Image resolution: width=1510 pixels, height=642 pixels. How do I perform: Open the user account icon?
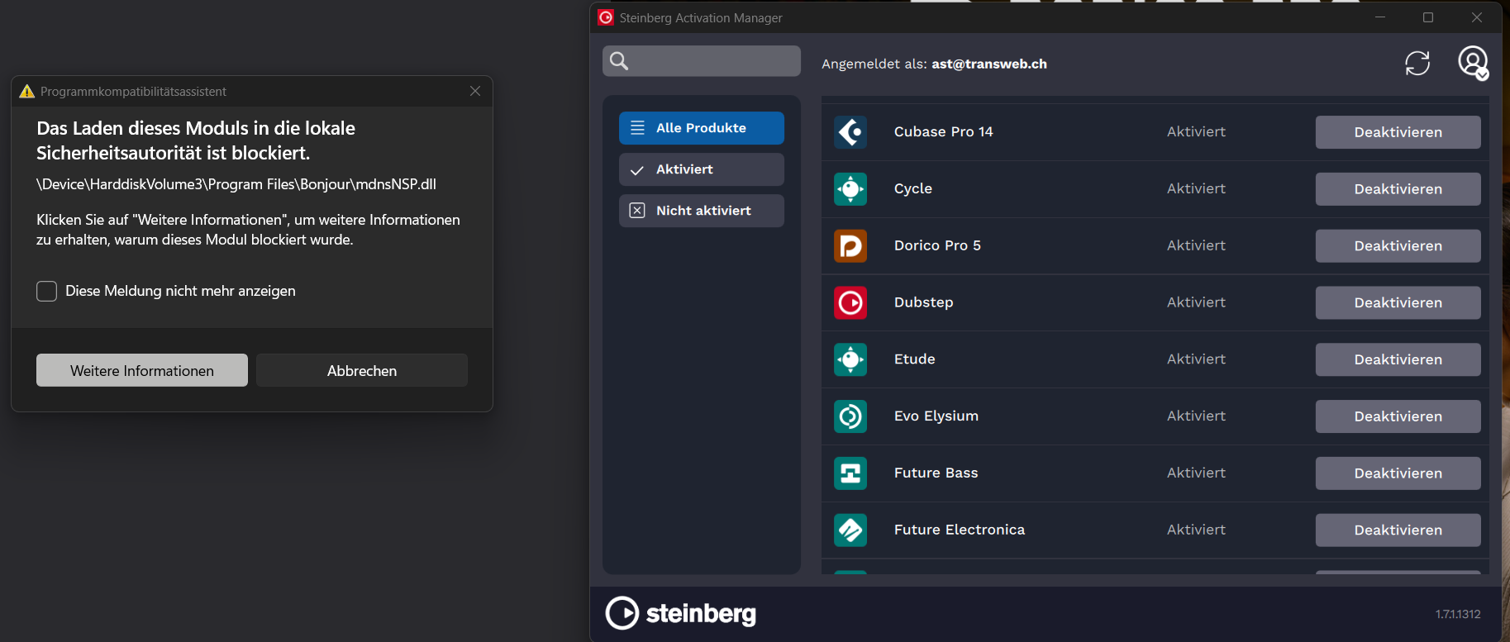1473,62
